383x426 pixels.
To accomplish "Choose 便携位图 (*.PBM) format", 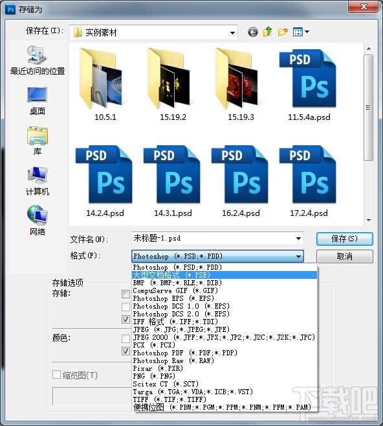I will [x=224, y=407].
